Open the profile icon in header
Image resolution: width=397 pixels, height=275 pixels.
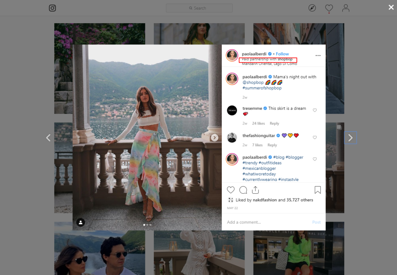pyautogui.click(x=345, y=8)
